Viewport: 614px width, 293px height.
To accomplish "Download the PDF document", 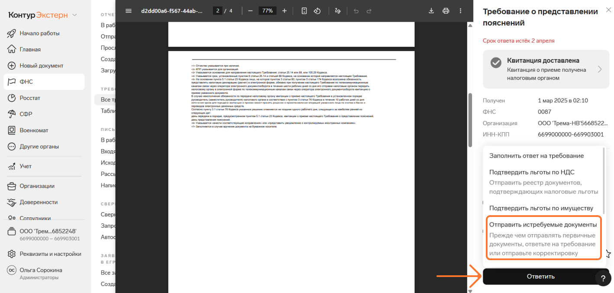I will 431,11.
